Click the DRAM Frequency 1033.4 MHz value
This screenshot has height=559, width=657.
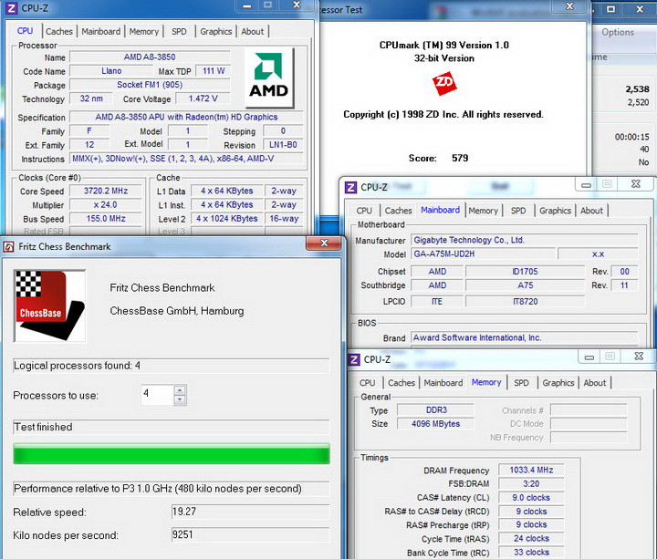pos(531,470)
